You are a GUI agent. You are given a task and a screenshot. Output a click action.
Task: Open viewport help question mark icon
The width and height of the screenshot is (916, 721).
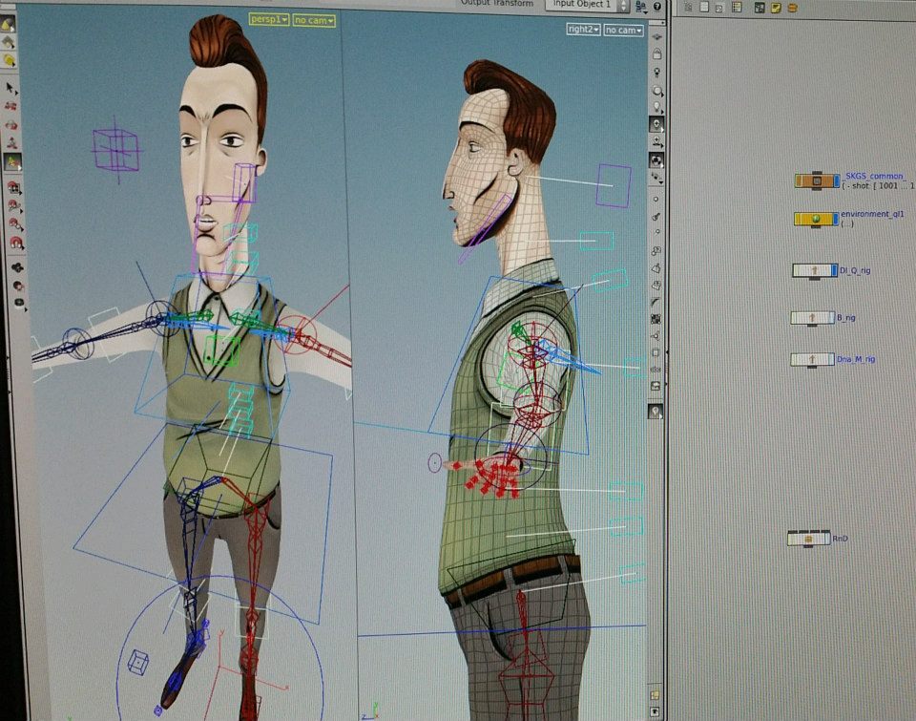point(657,7)
